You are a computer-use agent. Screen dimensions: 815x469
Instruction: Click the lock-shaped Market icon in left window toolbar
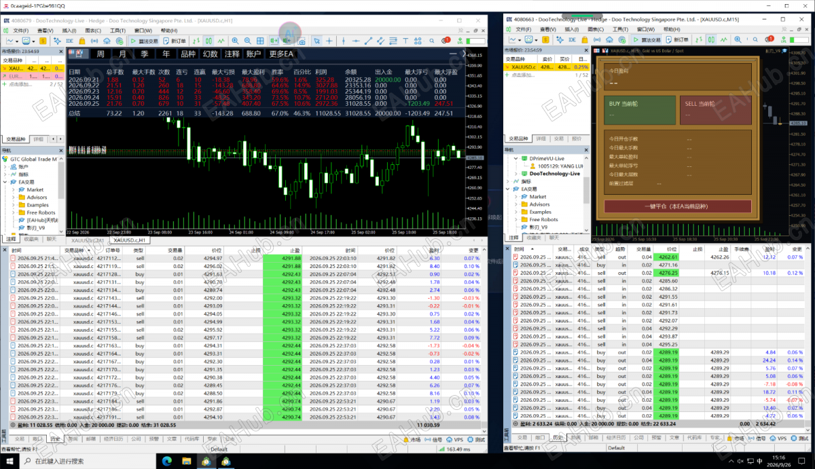[81, 41]
